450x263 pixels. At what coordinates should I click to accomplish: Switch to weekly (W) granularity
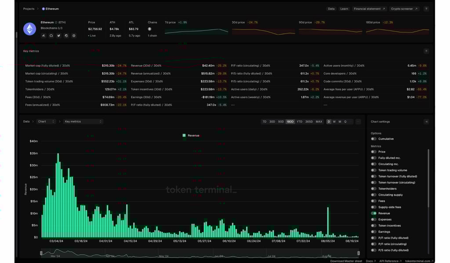(334, 122)
